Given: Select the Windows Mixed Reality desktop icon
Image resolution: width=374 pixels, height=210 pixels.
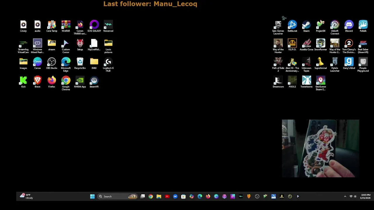Looking at the screenshot, I should click(x=37, y=46).
